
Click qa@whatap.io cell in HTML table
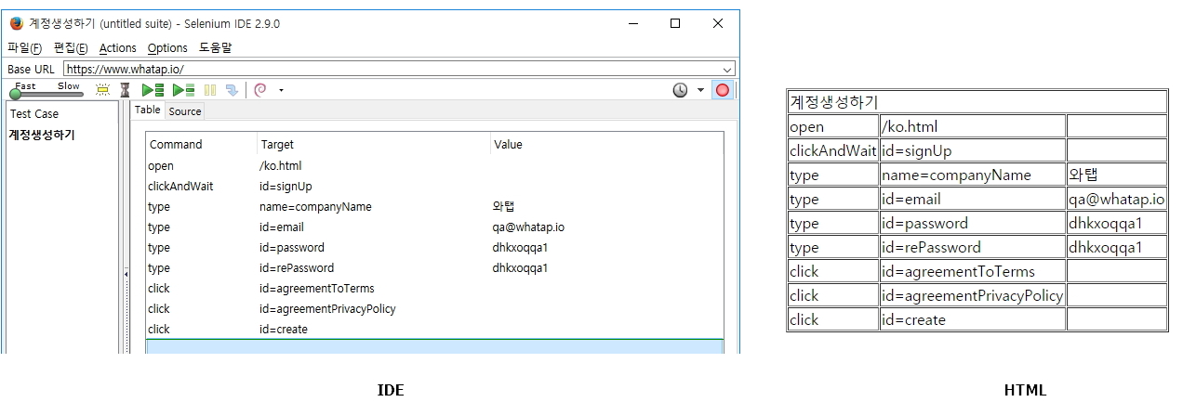1116,198
